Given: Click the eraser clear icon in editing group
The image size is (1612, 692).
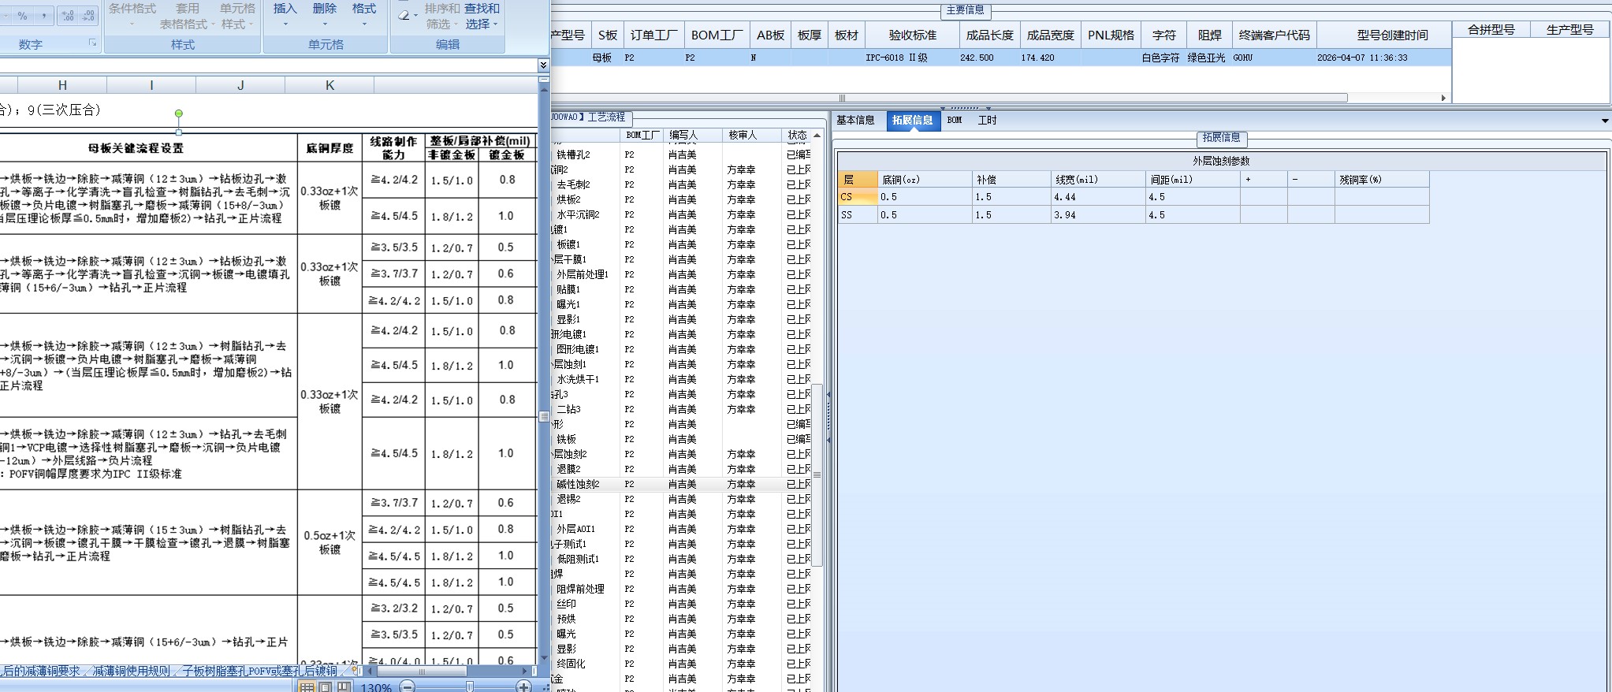Looking at the screenshot, I should point(404,15).
